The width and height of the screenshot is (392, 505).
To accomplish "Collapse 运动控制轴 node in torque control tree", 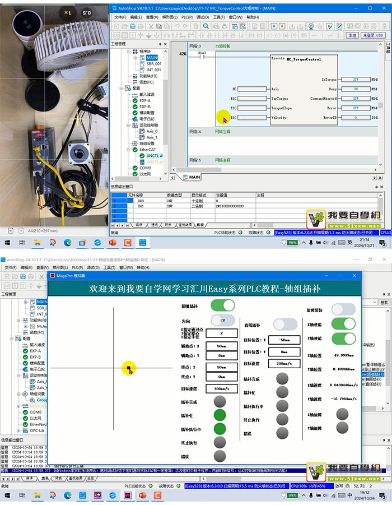I will pyautogui.click(x=128, y=125).
